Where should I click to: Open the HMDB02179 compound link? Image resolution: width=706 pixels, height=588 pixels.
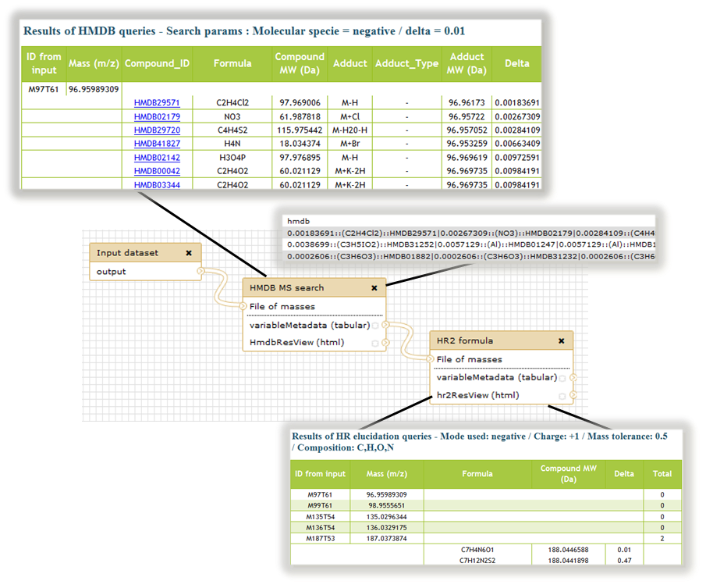157,116
